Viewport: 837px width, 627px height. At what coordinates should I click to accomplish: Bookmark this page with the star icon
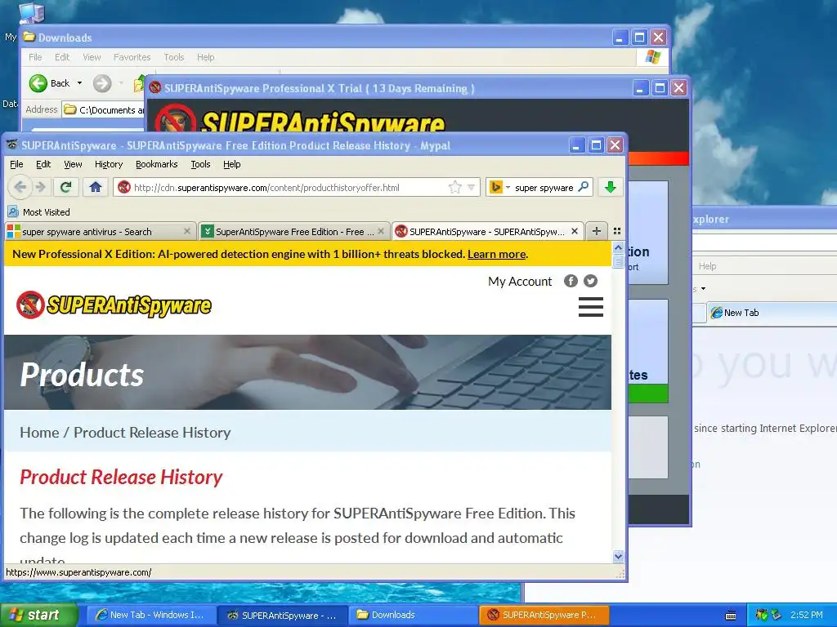click(x=454, y=187)
